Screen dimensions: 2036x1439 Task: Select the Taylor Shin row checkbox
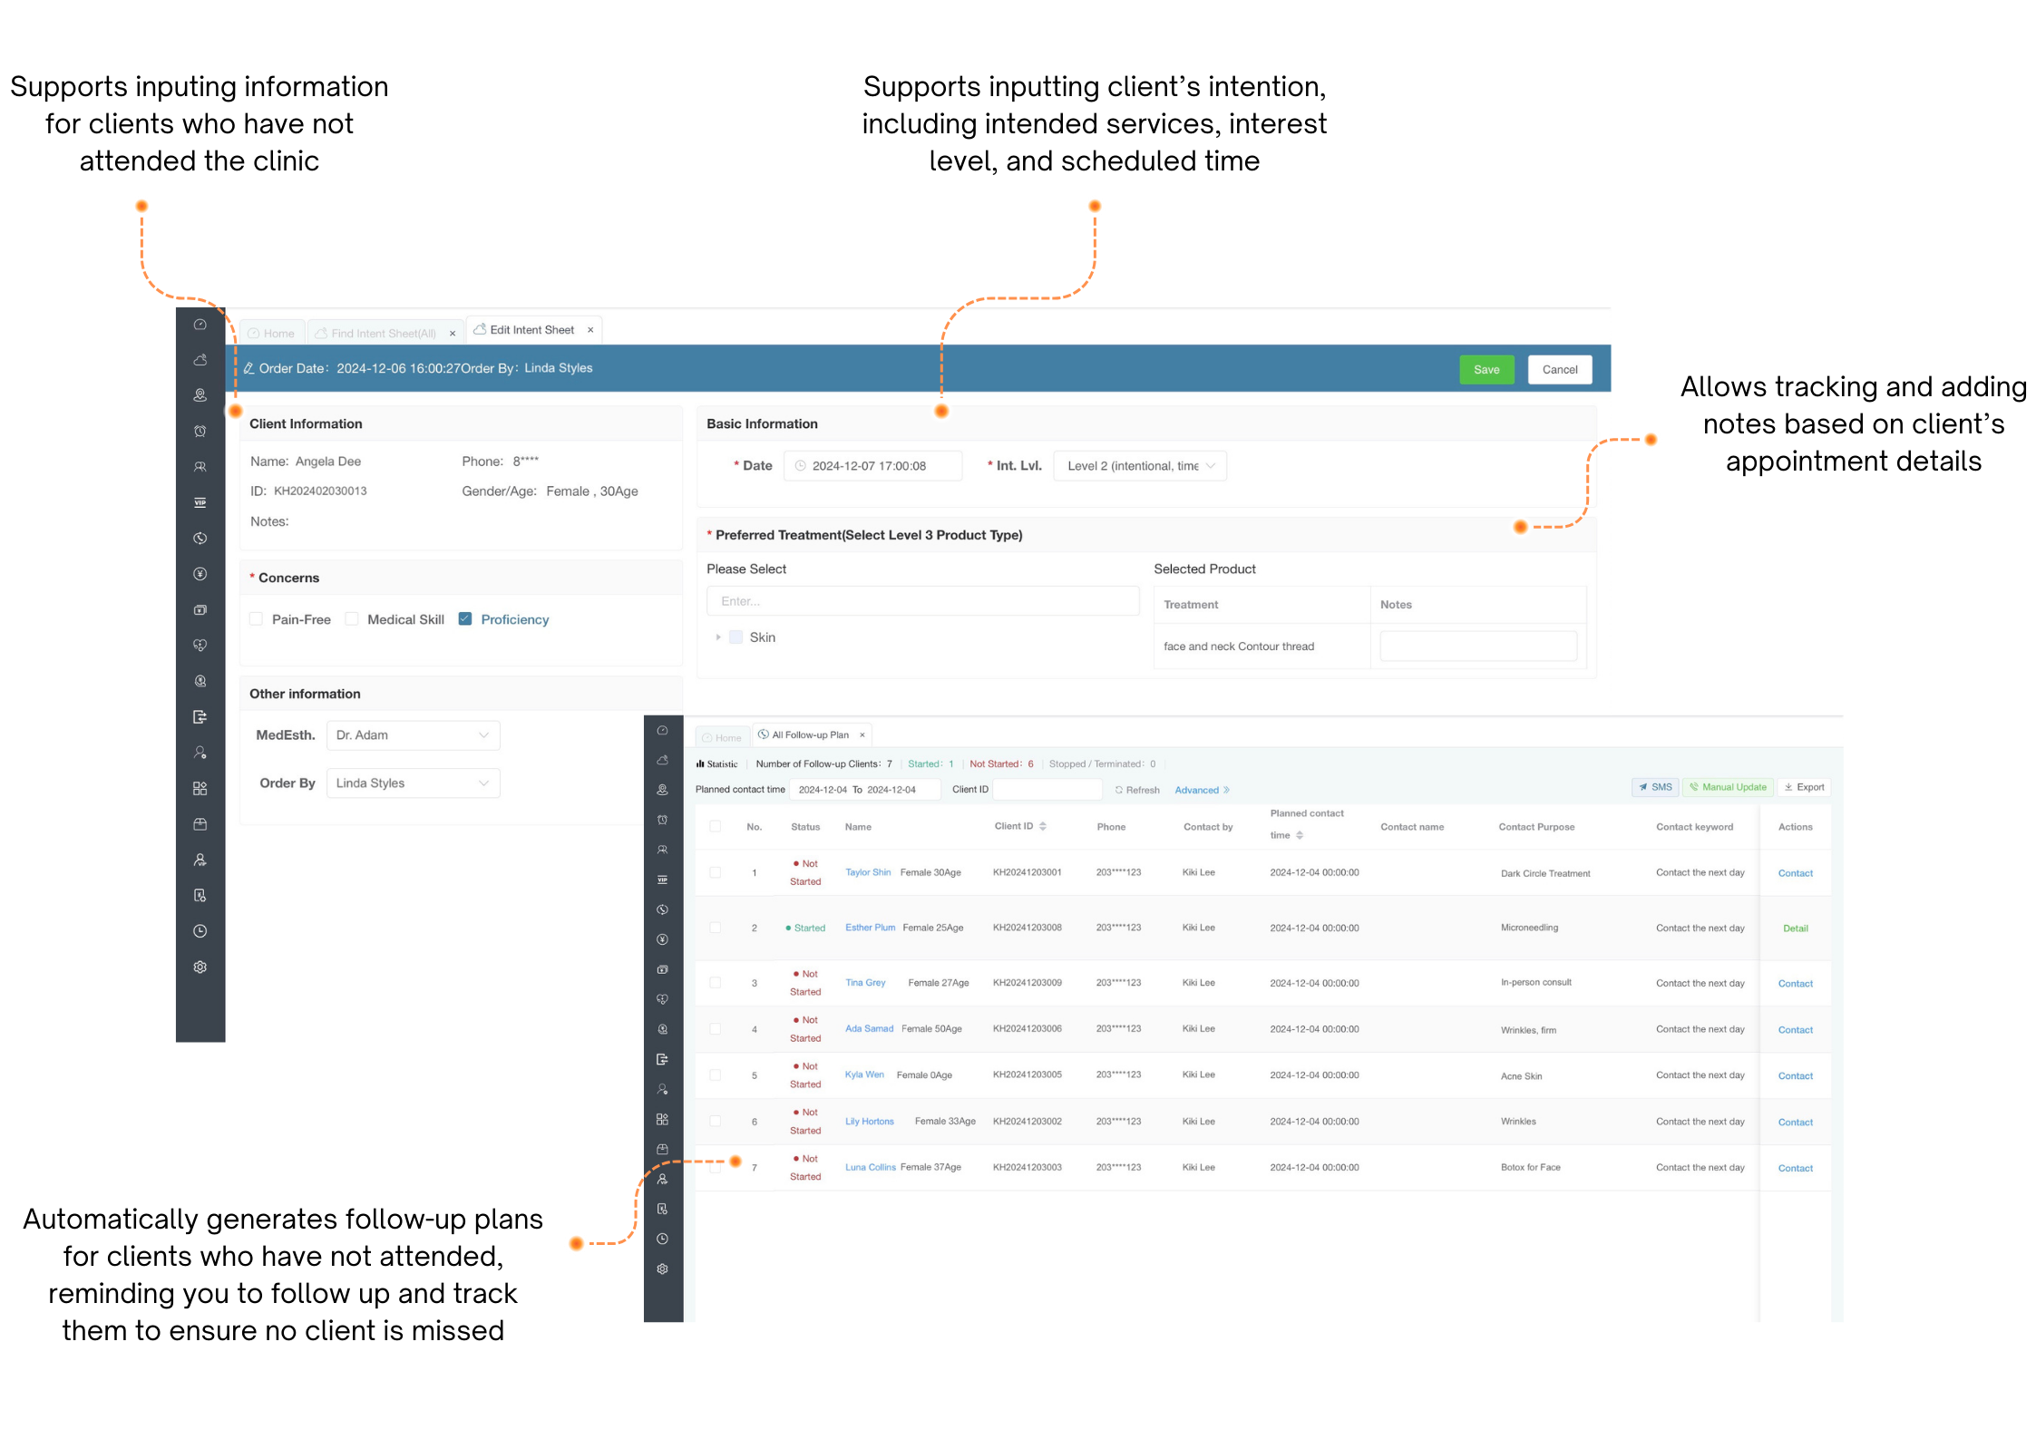[716, 872]
